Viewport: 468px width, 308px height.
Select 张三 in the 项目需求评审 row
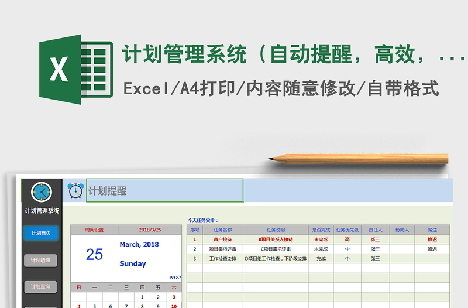tap(375, 249)
